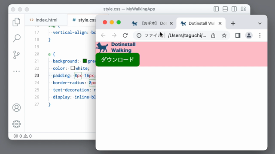Close the Dotinstall Walking browser tab
Image resolution: width=275 pixels, height=154 pixels.
pyautogui.click(x=220, y=24)
